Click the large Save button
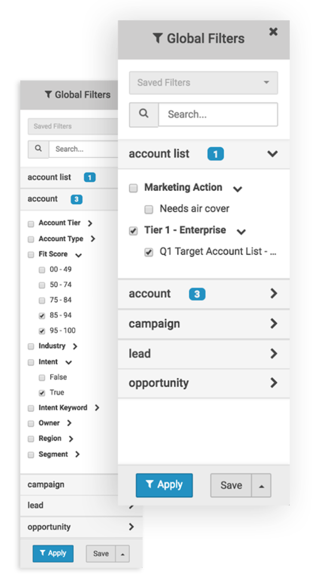The width and height of the screenshot is (313, 583). pyautogui.click(x=231, y=485)
